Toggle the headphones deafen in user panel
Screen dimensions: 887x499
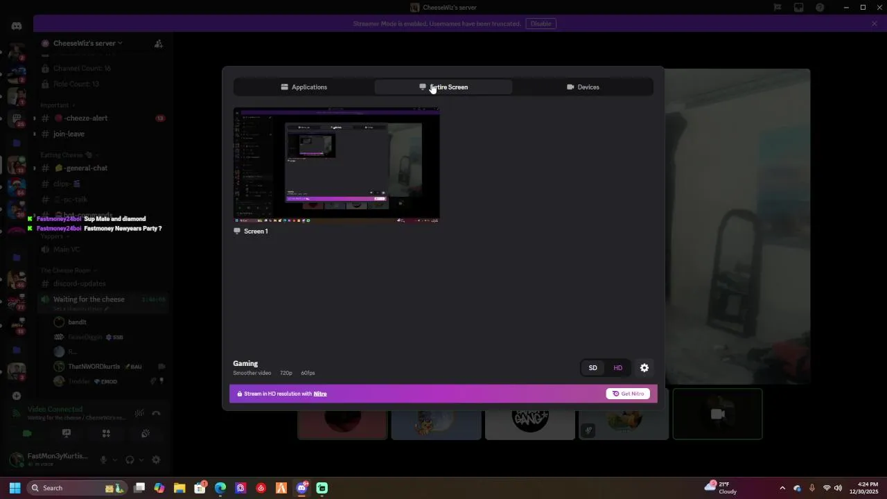[130, 459]
